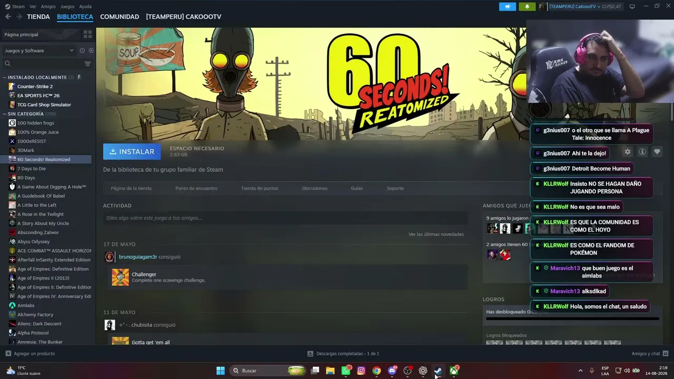Open Juegos y Software filter dropdown
674x379 pixels.
39,51
